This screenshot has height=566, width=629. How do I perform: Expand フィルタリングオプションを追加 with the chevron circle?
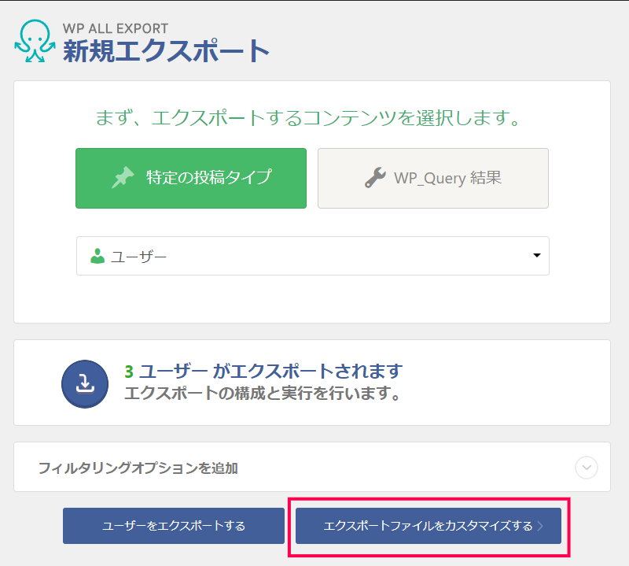click(587, 468)
